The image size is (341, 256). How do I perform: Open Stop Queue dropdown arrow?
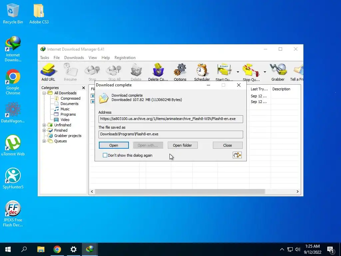point(265,72)
